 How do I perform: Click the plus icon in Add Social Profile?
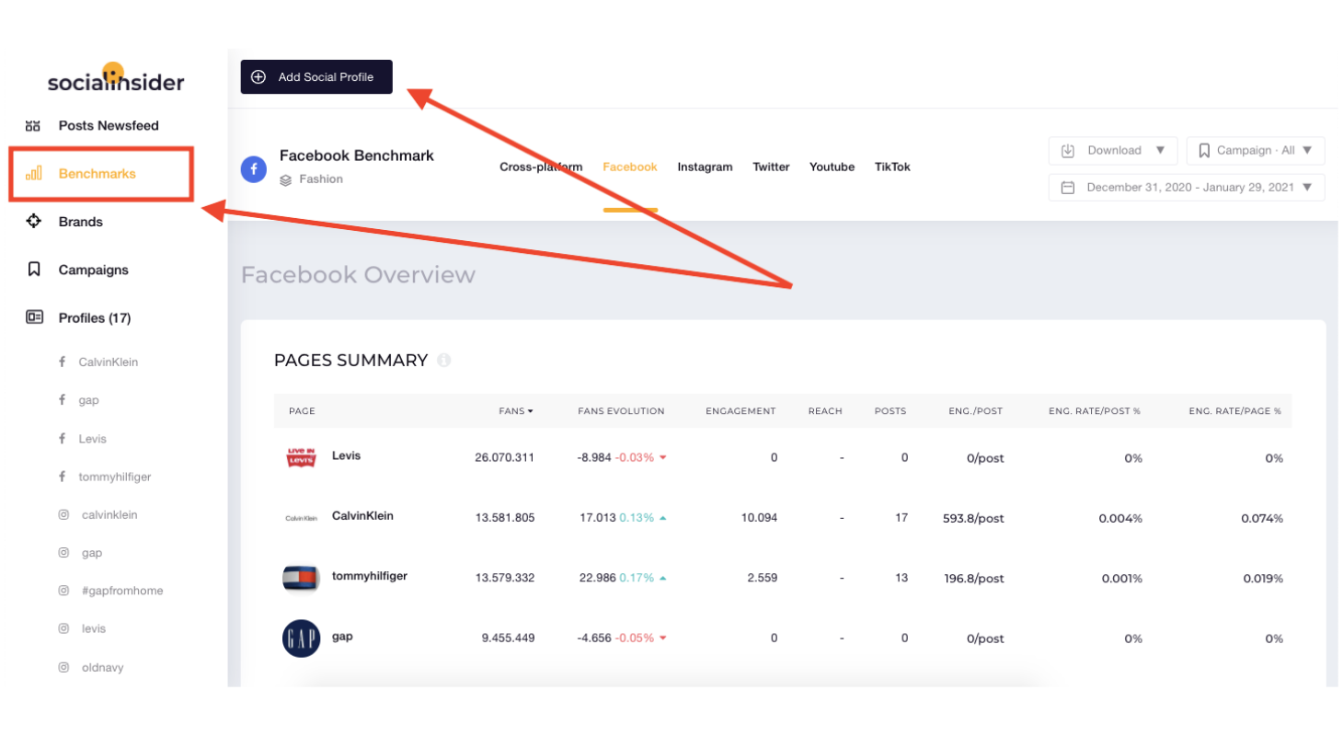258,77
